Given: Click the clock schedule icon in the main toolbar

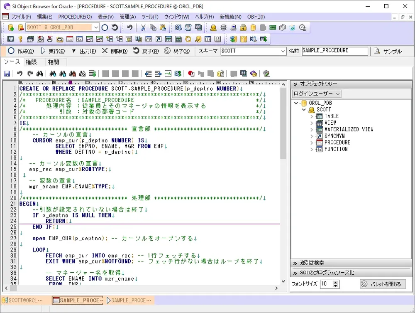Looking at the screenshot, I should click(302, 27).
